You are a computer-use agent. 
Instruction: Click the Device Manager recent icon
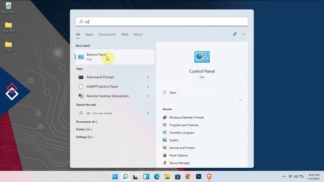[165, 163]
